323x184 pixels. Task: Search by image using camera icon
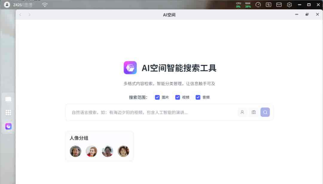(254, 112)
